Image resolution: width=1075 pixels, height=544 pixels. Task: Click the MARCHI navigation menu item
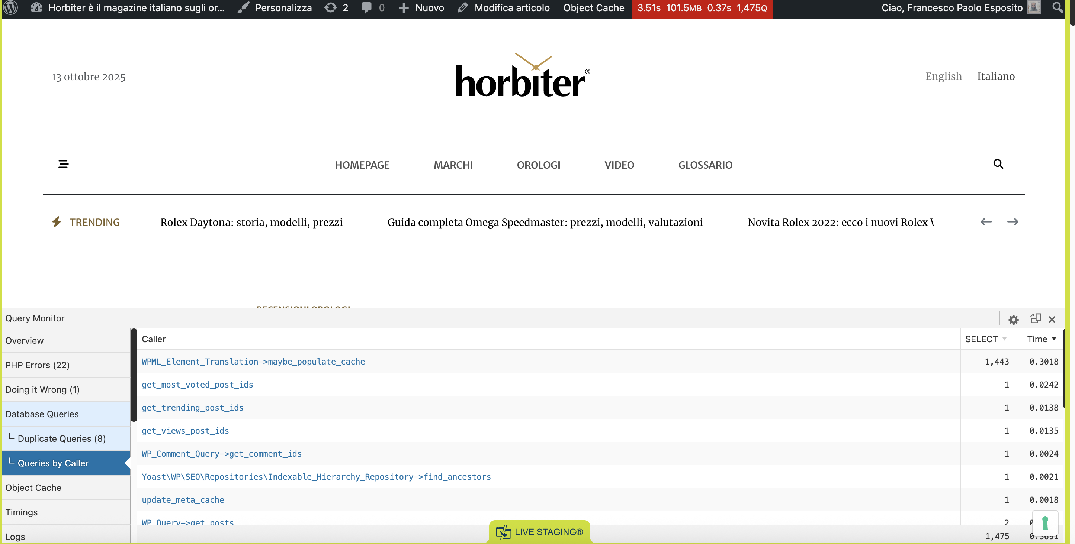453,165
